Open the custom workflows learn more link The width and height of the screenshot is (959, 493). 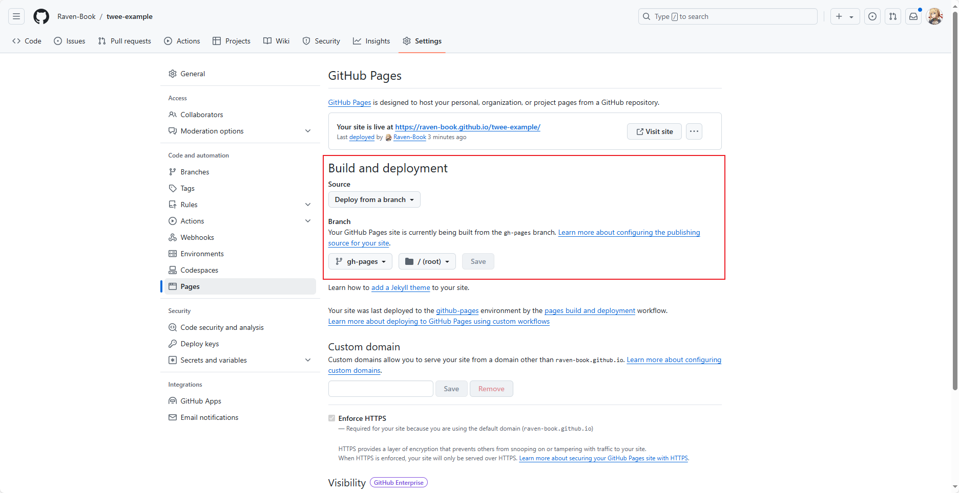pyautogui.click(x=439, y=321)
